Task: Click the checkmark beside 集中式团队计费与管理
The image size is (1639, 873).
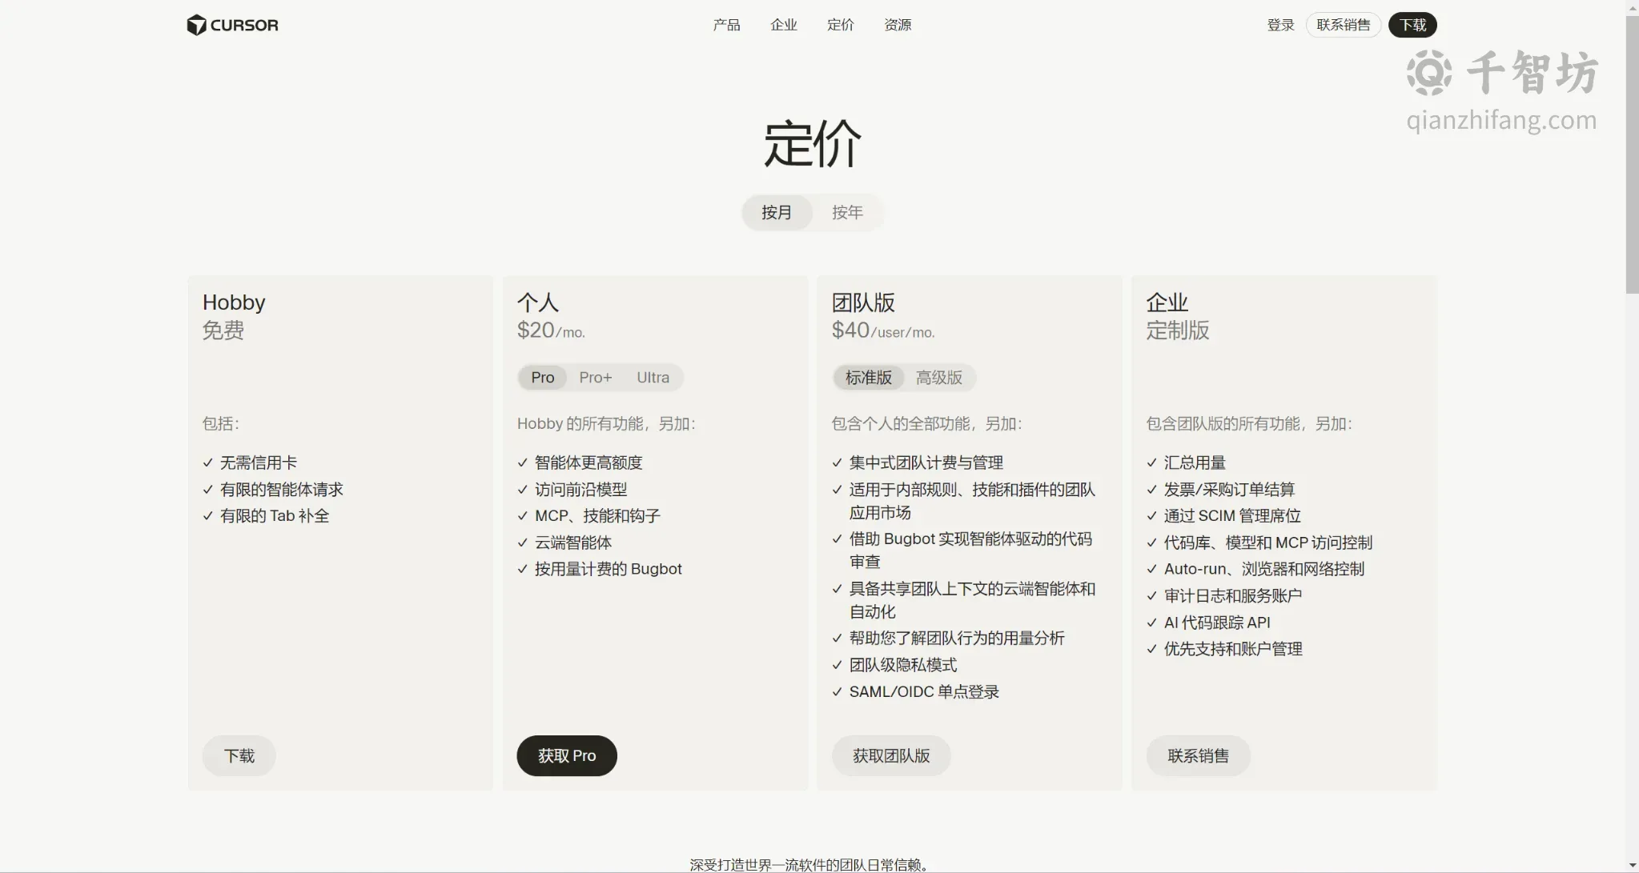Action: click(837, 463)
